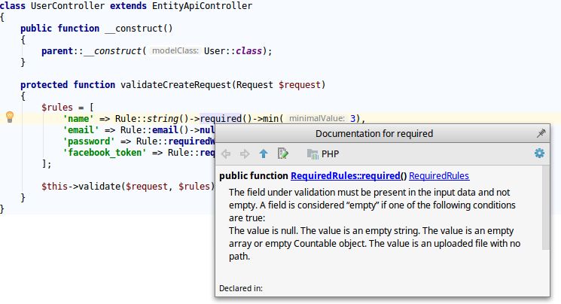The image size is (561, 304).
Task: Click the yellow lightbulb intention icon
Action: [10, 117]
